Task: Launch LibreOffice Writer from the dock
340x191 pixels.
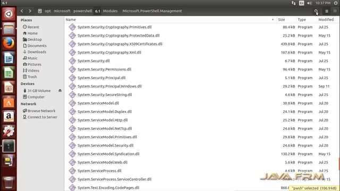Action: (x=8, y=58)
